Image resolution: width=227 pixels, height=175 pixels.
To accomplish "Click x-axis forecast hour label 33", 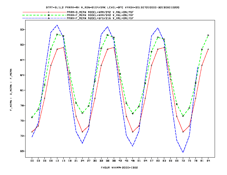I will 101,161.
